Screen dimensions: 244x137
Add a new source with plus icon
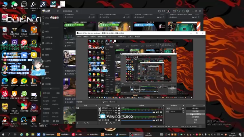100,123
